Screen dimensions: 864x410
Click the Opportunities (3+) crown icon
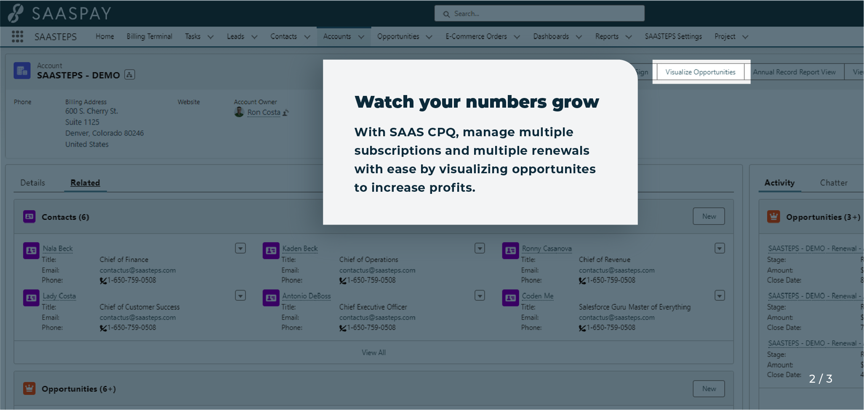[x=773, y=217]
